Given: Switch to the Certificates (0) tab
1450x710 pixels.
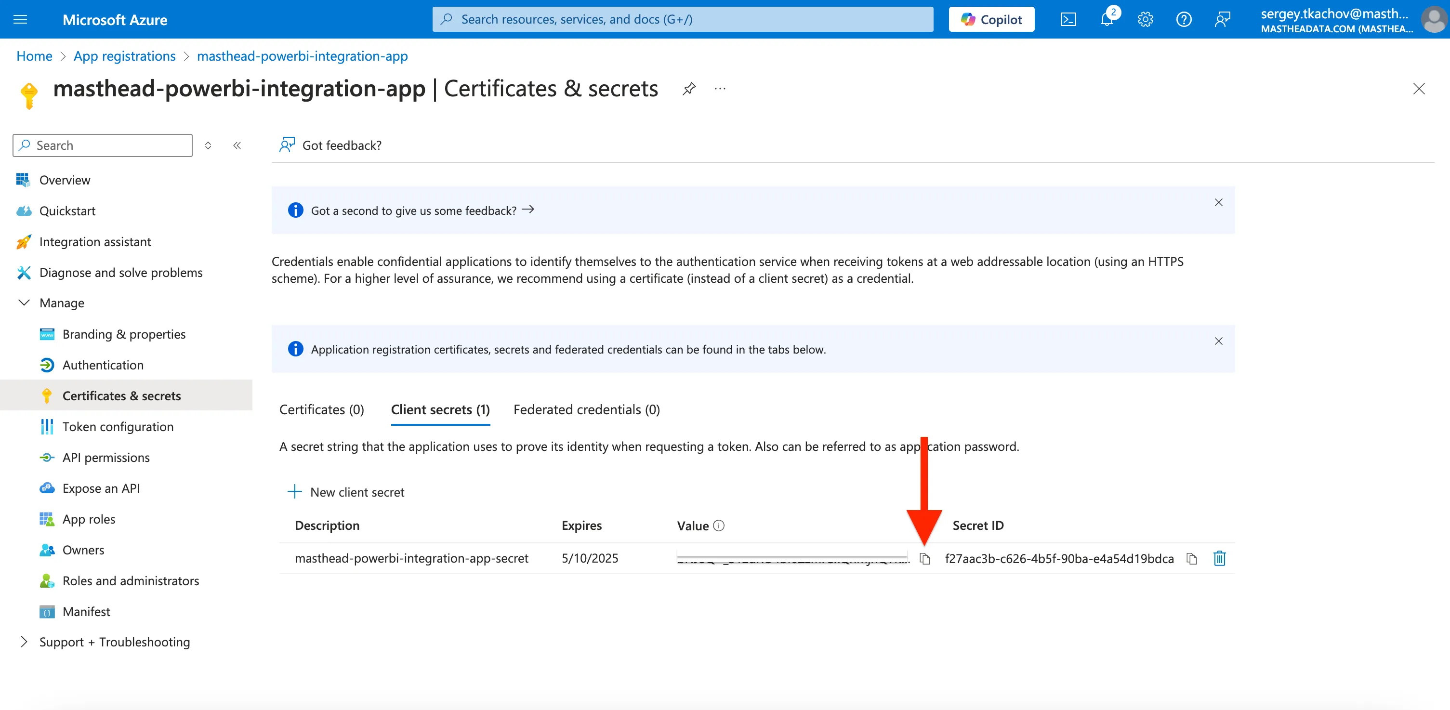Looking at the screenshot, I should pyautogui.click(x=321, y=409).
